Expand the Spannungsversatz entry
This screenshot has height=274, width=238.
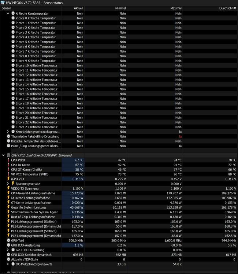pos(8,184)
